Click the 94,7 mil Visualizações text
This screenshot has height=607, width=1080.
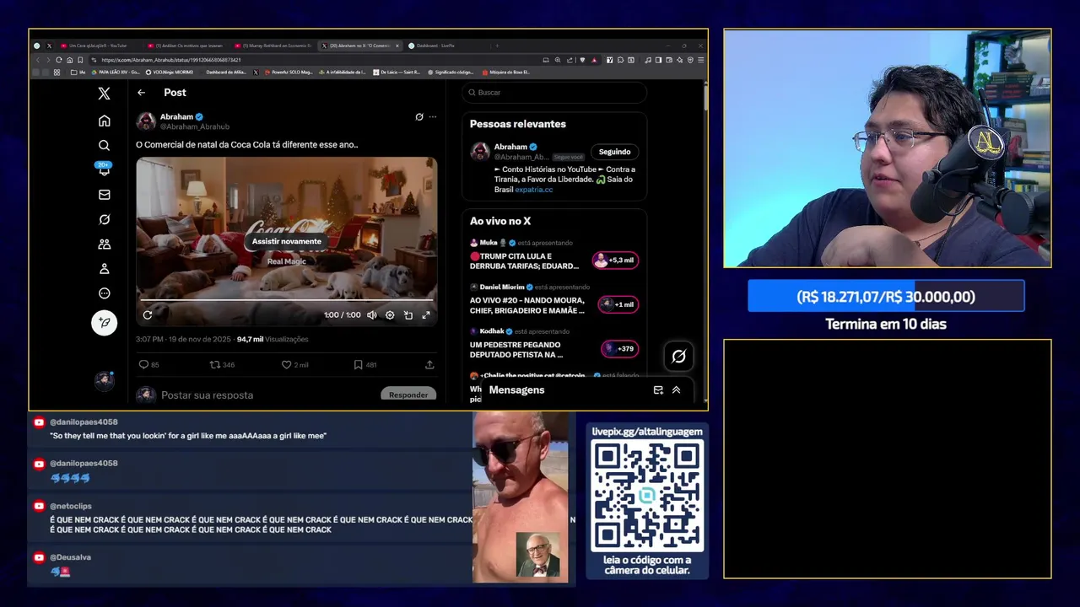273,339
